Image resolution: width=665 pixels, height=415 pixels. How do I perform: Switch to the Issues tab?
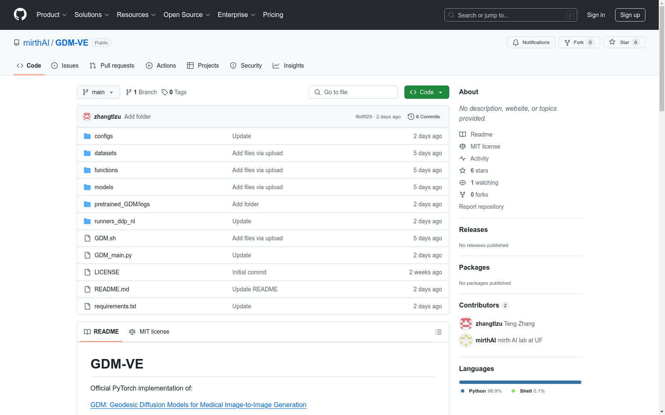[65, 66]
